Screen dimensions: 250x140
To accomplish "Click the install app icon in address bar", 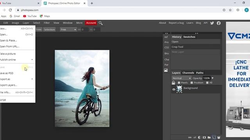I will point(224,10).
